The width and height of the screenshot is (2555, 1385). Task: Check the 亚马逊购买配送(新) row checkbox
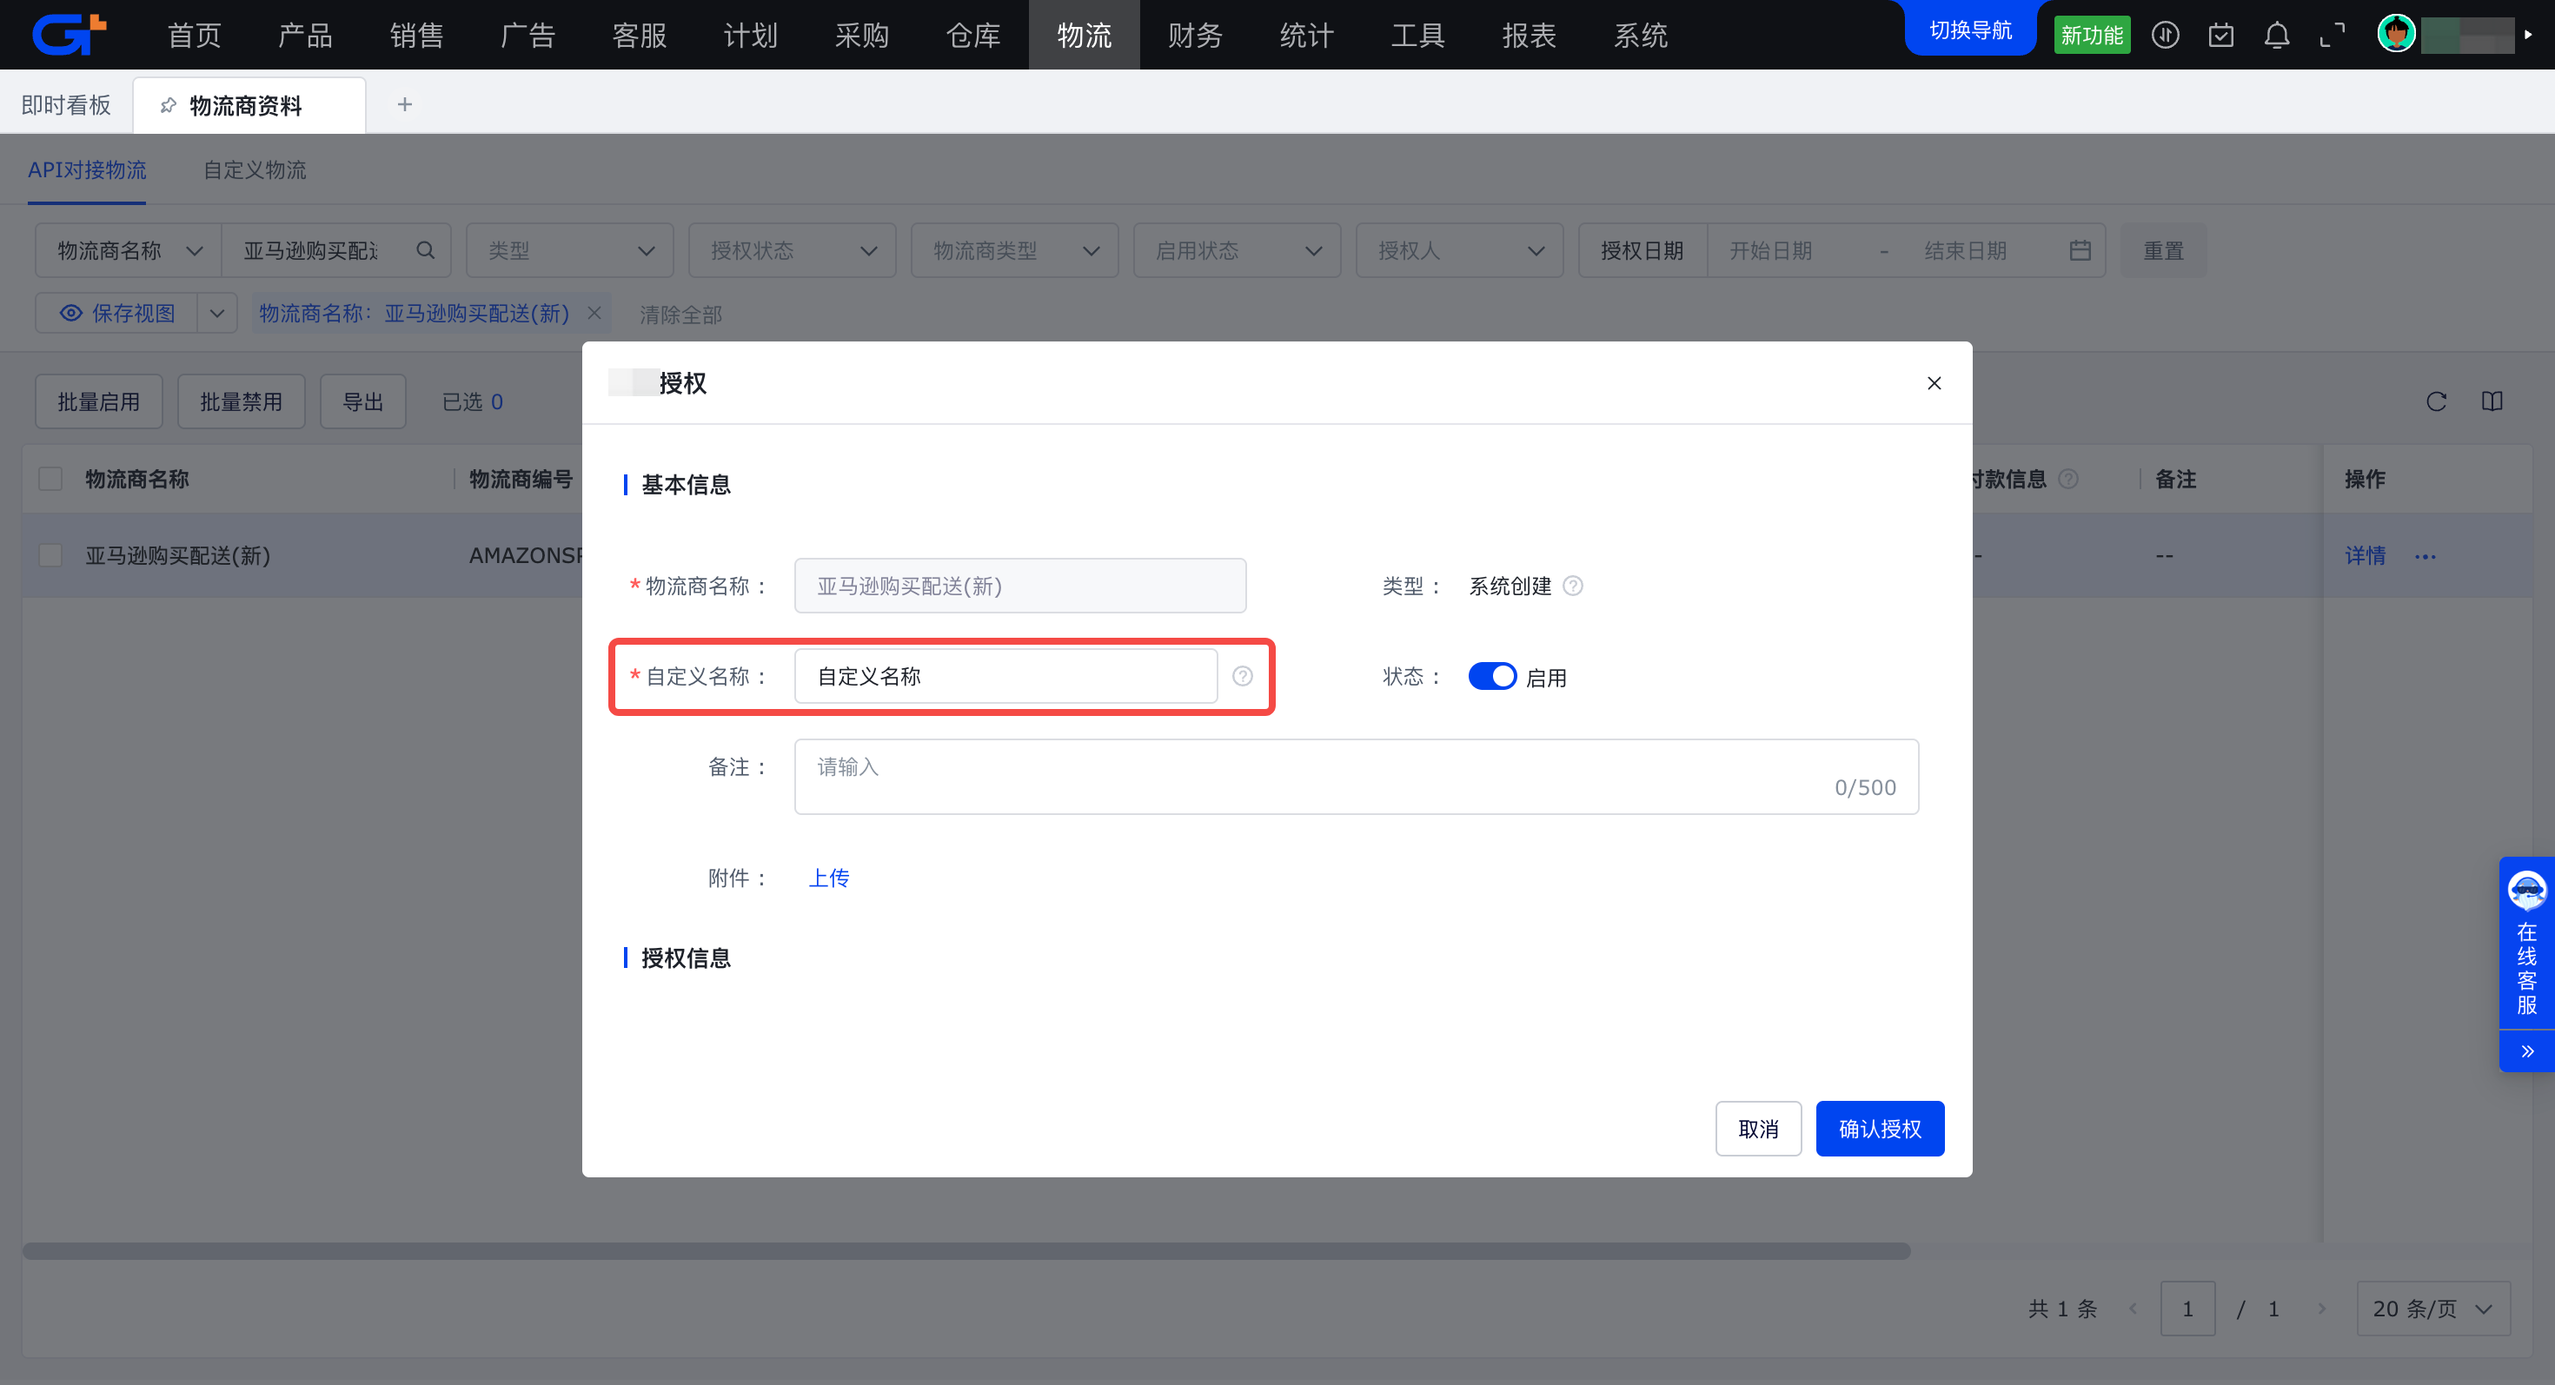[x=50, y=555]
